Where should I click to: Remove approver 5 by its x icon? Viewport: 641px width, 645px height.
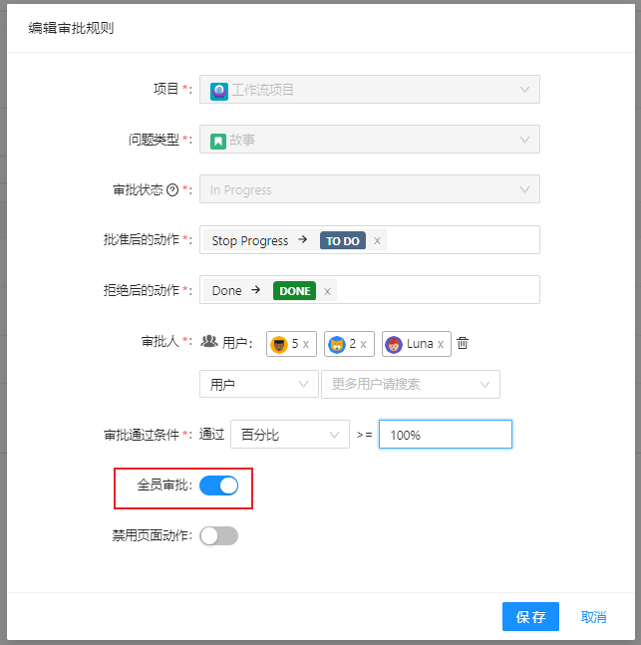click(306, 344)
